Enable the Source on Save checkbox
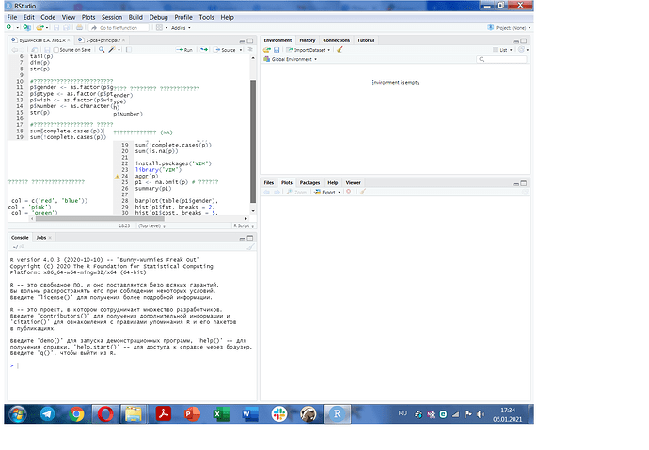The height and width of the screenshot is (450, 649). [56, 50]
